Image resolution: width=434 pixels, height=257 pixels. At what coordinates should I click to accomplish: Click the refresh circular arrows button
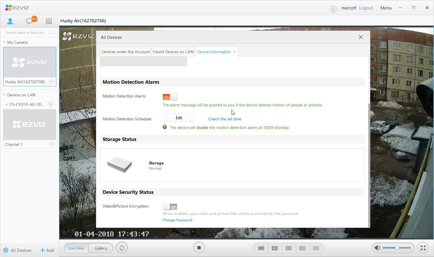coord(122,248)
